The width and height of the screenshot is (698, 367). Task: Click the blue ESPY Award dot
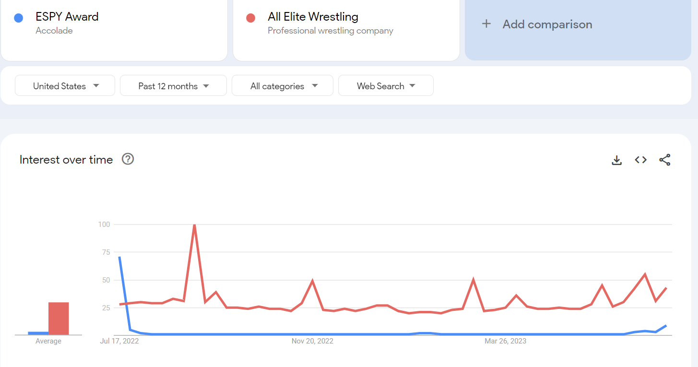pos(19,18)
